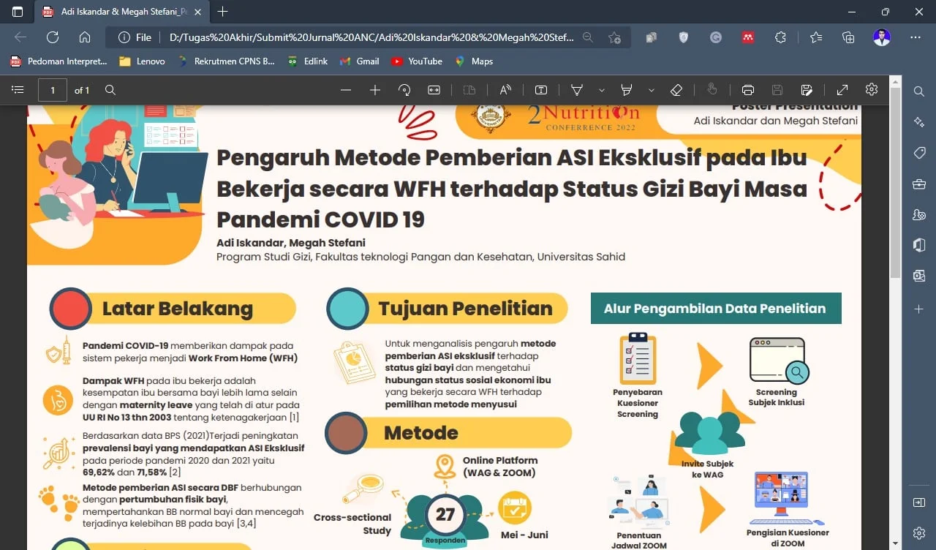The width and height of the screenshot is (936, 550).
Task: Open the sidebar Search icon
Action: [919, 91]
